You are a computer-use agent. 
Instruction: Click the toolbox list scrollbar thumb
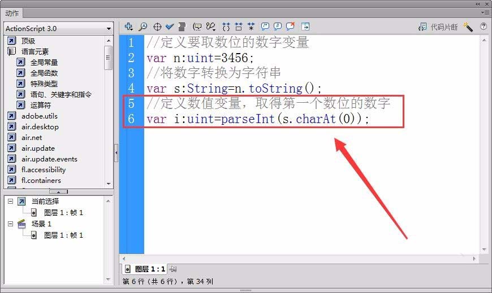pyautogui.click(x=108, y=58)
